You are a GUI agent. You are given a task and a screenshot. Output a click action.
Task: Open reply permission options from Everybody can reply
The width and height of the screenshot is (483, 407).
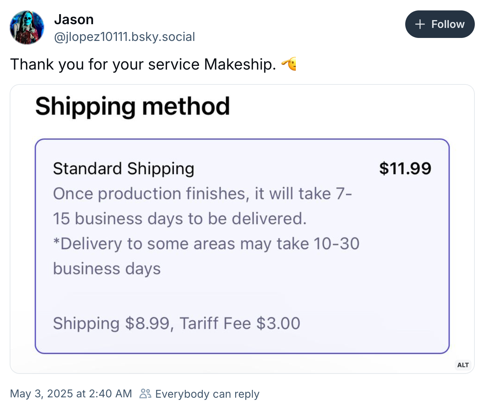(x=207, y=394)
